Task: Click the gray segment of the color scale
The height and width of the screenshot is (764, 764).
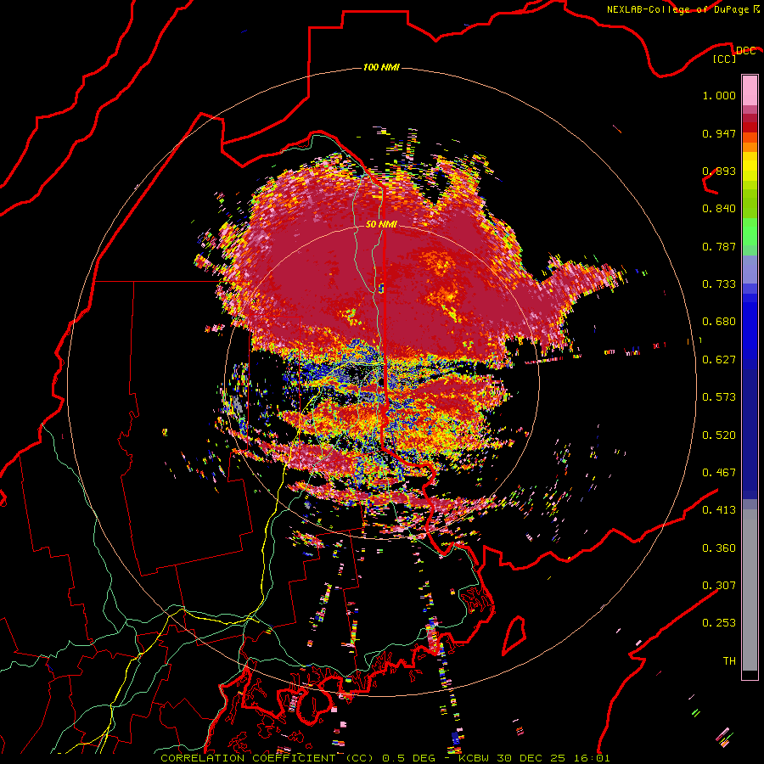Action: [750, 590]
